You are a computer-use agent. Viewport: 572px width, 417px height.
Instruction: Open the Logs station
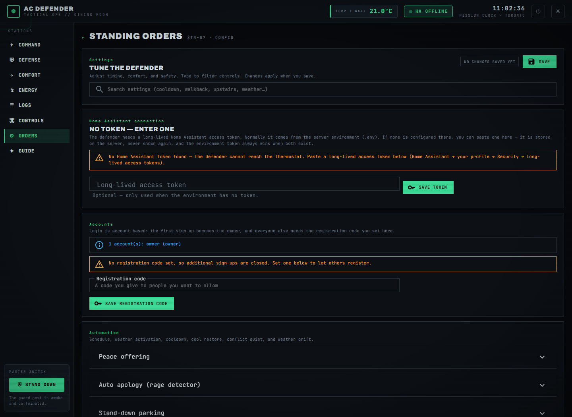click(x=37, y=105)
